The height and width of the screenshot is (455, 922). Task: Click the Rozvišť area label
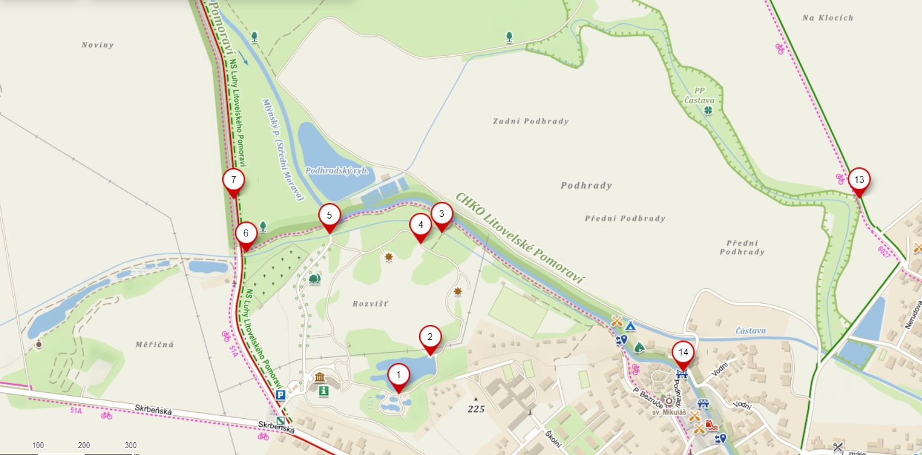click(371, 304)
